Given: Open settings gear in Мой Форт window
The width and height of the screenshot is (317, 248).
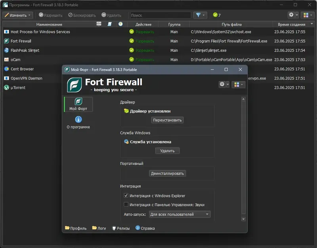Looking at the screenshot, I should coord(222,84).
